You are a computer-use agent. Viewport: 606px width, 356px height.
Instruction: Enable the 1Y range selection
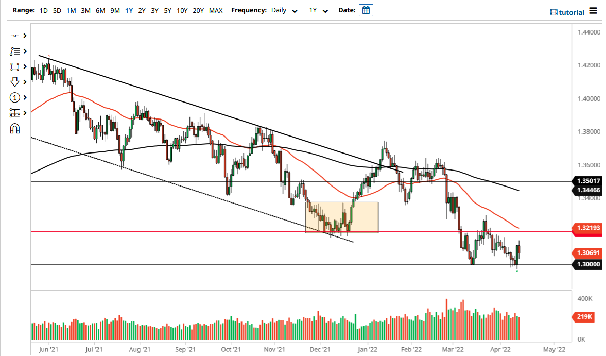pos(129,10)
